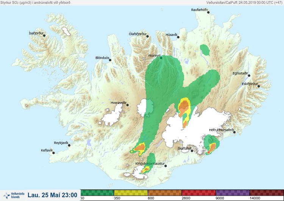Select the green legend color swatch

(97, 193)
